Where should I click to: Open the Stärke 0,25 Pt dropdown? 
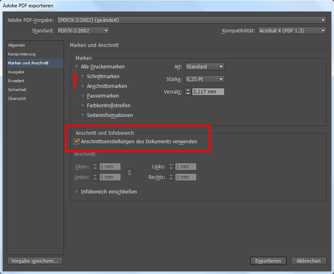[204, 79]
